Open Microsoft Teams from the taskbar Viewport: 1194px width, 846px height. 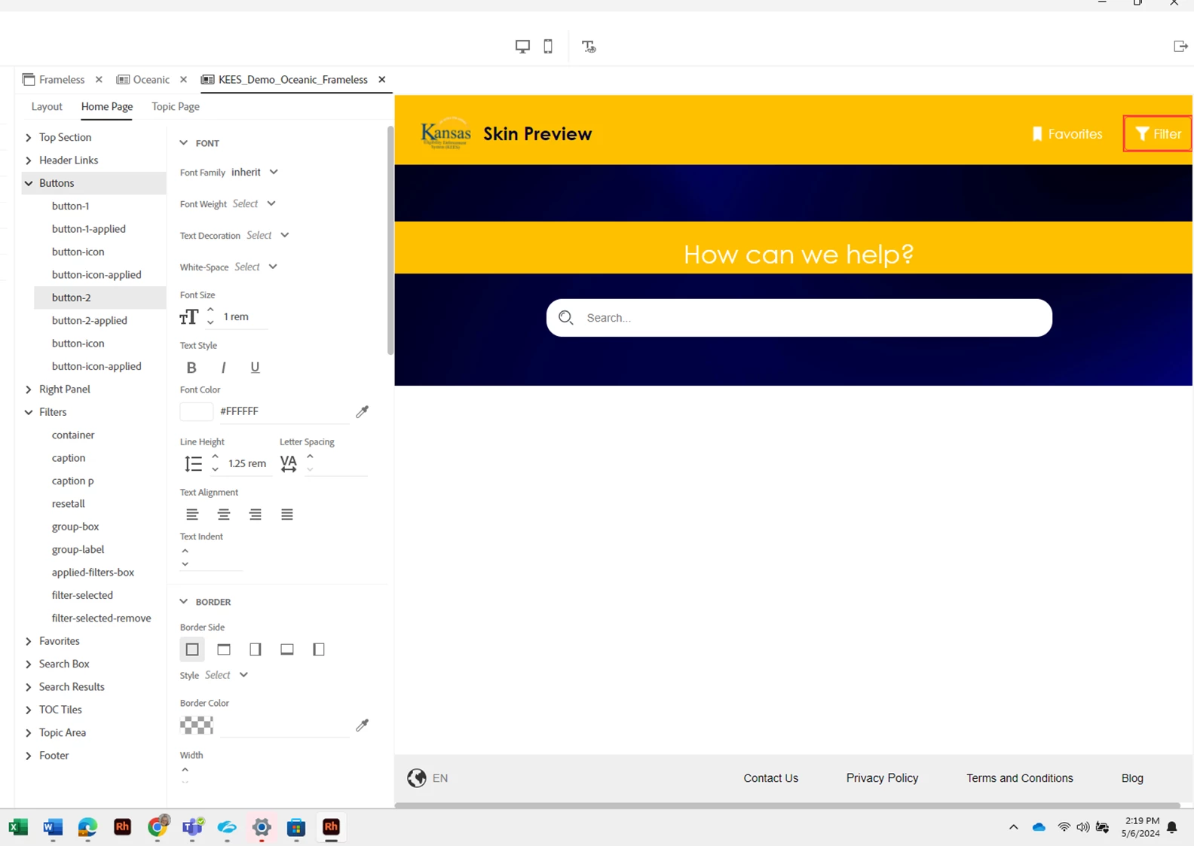192,827
